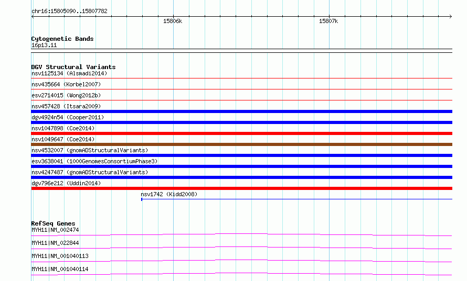Select the DGV Structural Variants track title
The width and height of the screenshot is (467, 281).
(73, 67)
